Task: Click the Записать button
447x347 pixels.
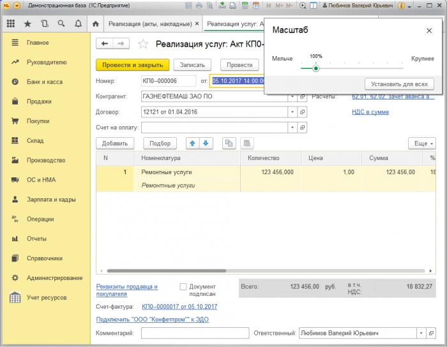Action: tap(192, 65)
